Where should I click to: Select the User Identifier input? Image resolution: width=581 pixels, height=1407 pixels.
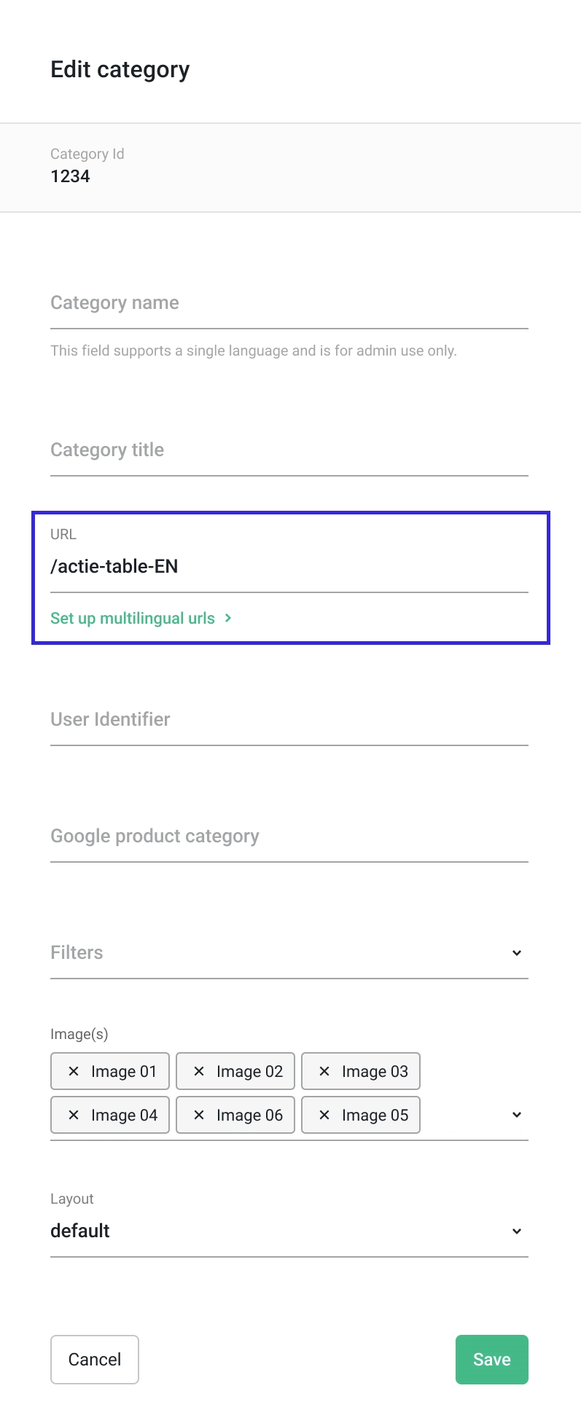click(289, 720)
